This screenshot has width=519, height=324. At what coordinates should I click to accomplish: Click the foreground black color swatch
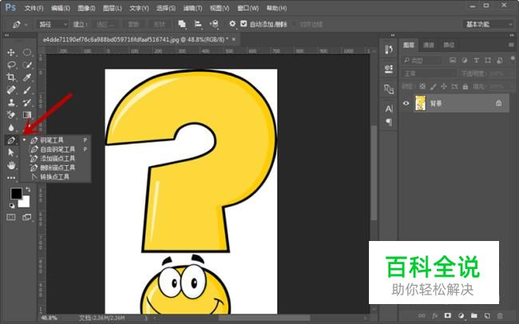pos(15,193)
